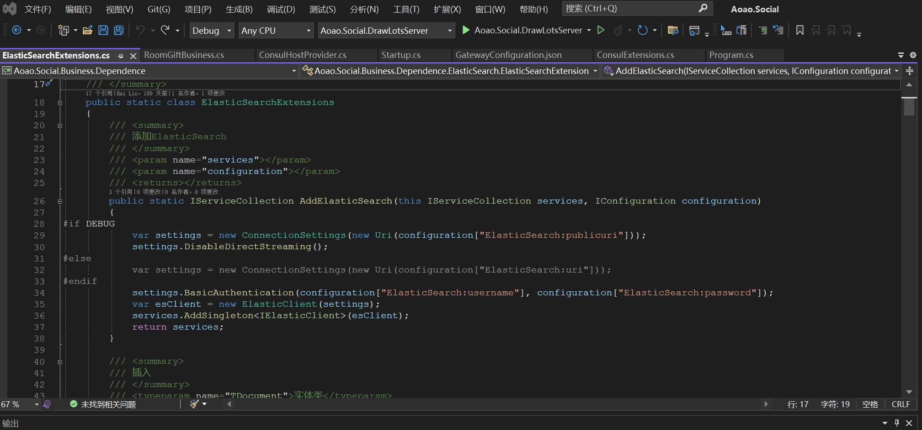Open the 编辑(E) menu
The width and height of the screenshot is (922, 430).
78,9
